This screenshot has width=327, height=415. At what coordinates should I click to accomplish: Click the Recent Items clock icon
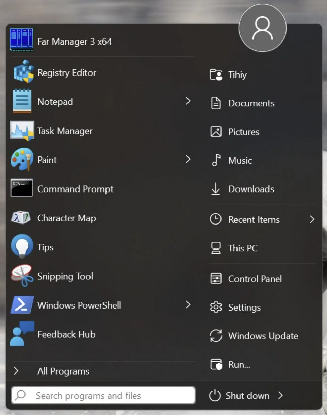coord(216,219)
